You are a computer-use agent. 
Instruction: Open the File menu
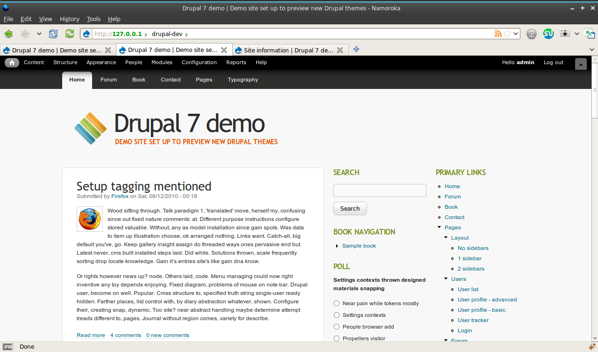8,19
